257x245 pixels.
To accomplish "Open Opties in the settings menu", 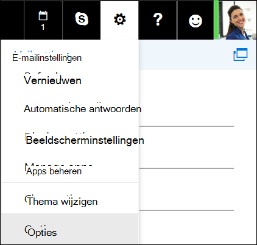I will coord(42,232).
